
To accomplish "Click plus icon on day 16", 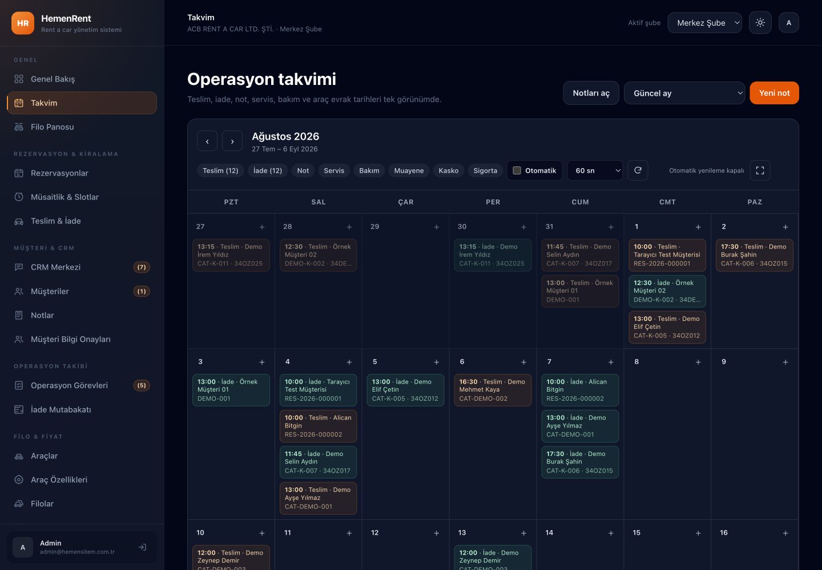I will [x=785, y=533].
